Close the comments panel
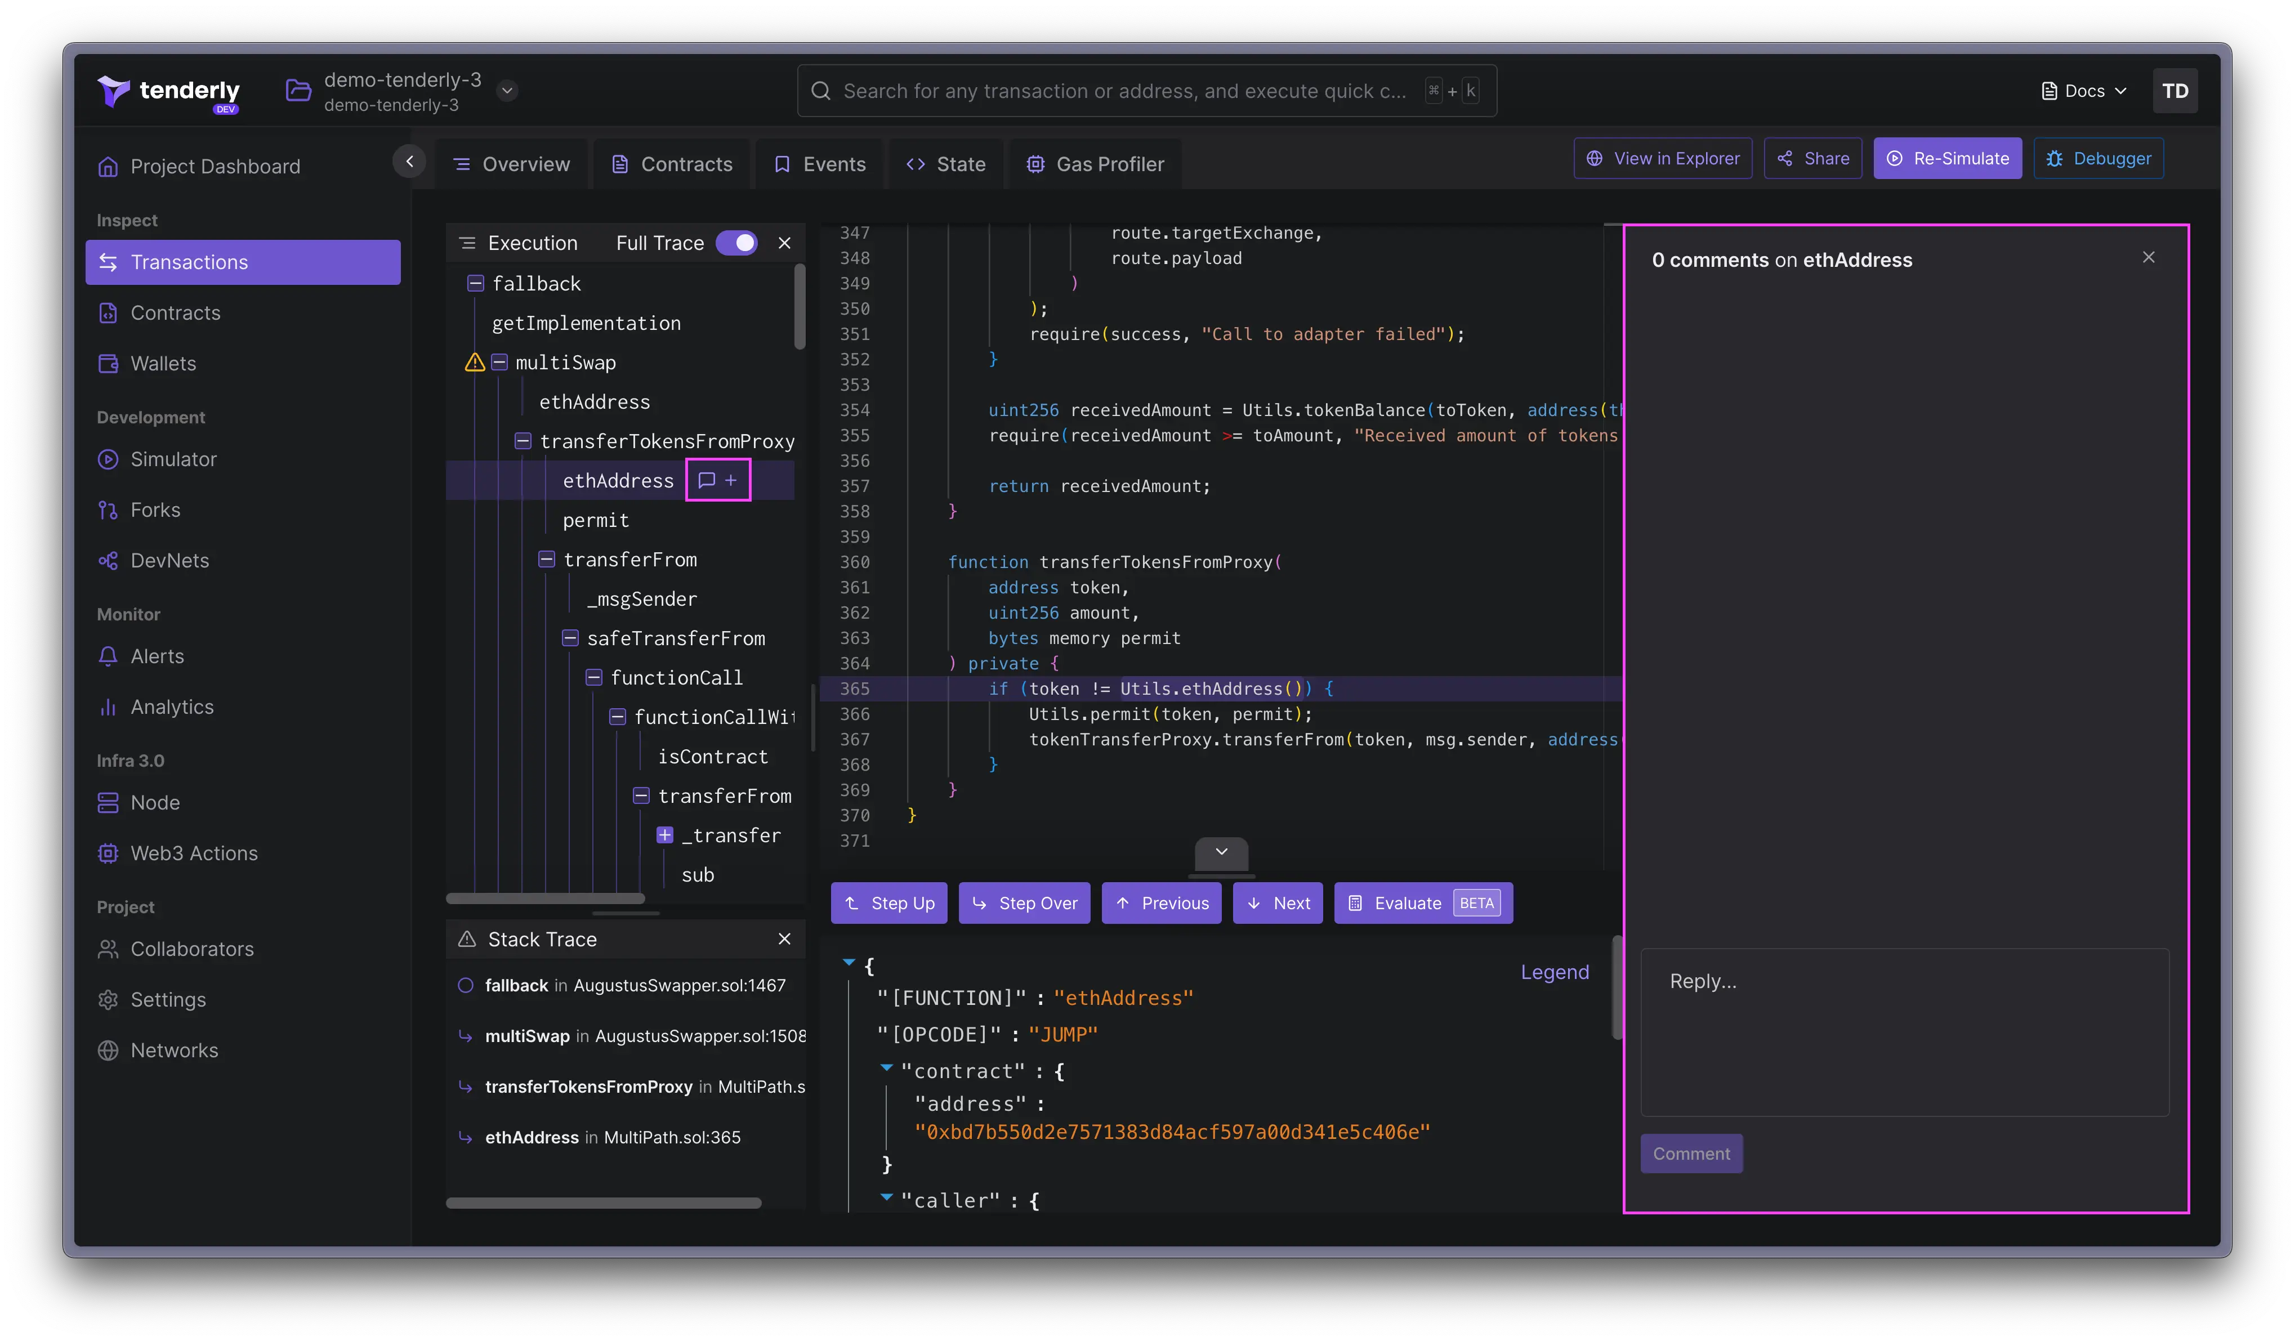The height and width of the screenshot is (1341, 2295). point(2149,258)
